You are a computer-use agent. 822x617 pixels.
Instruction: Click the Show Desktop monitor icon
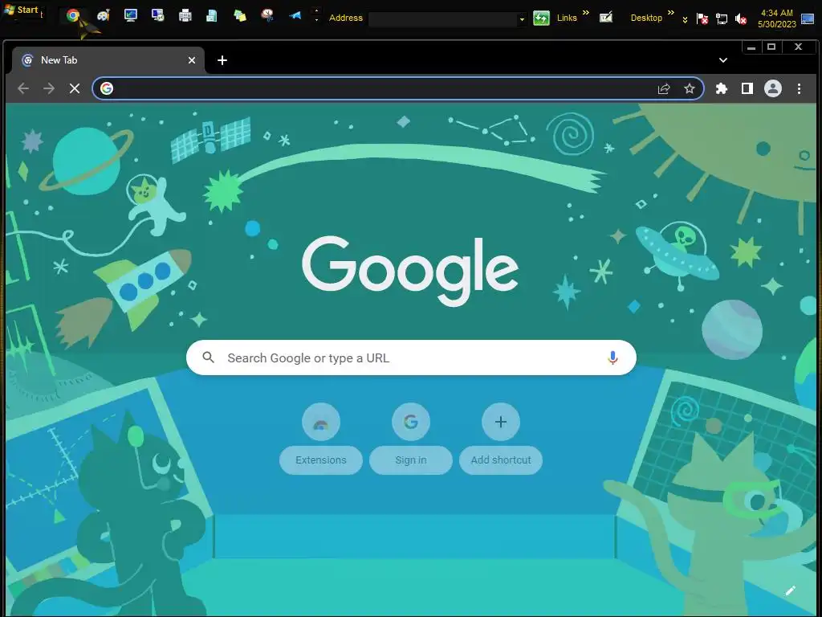click(808, 19)
